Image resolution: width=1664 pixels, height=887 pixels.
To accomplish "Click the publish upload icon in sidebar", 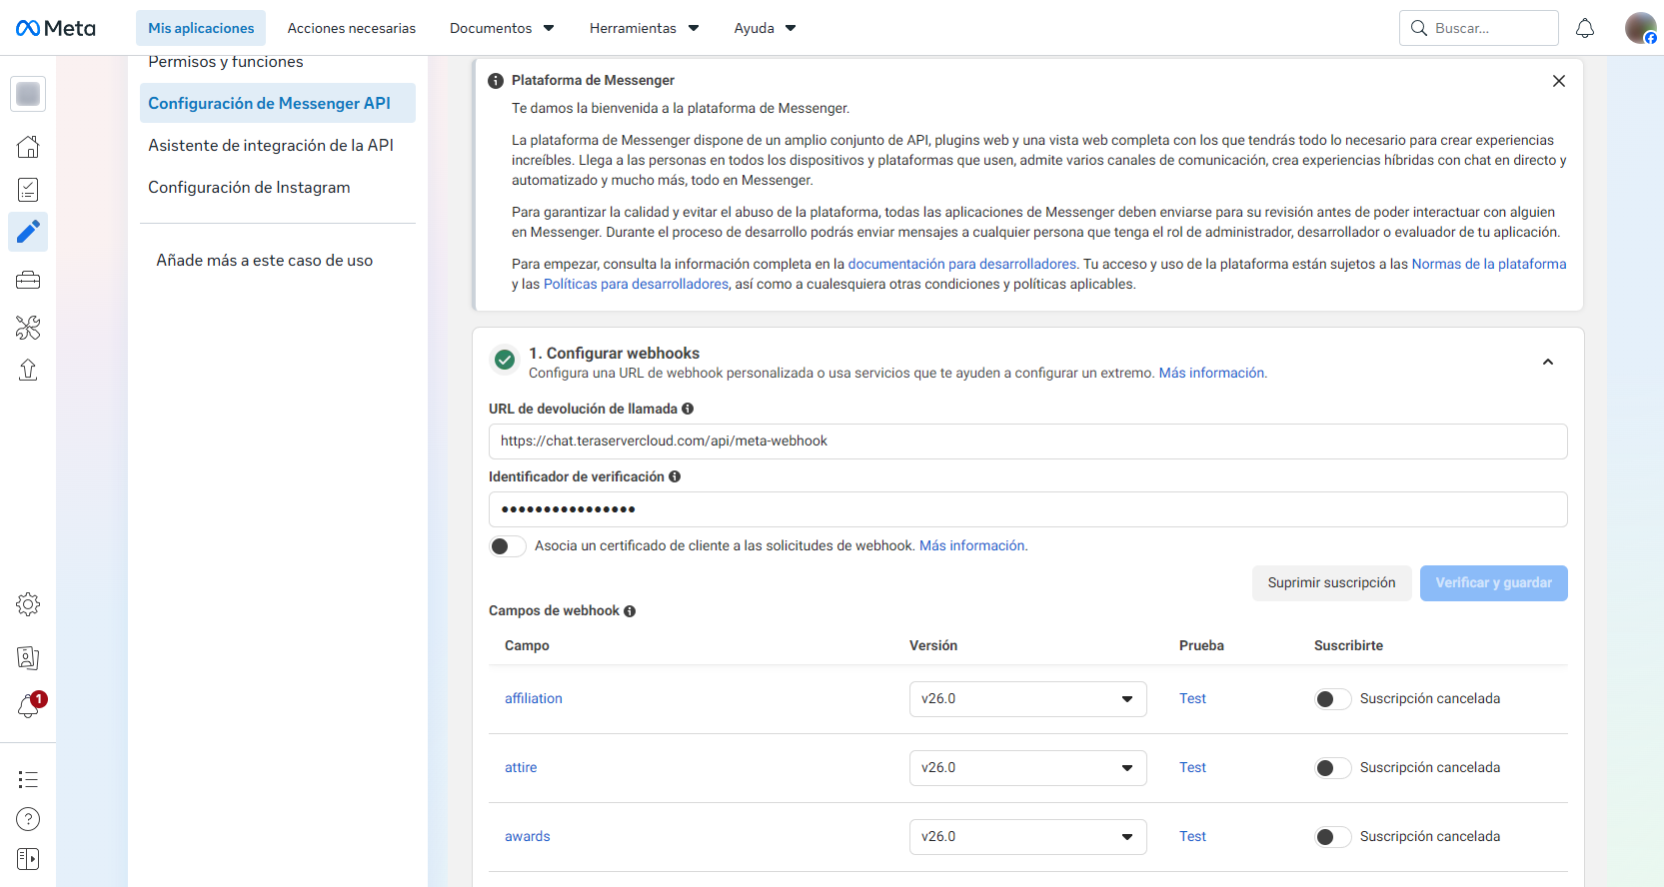I will pyautogui.click(x=28, y=371).
